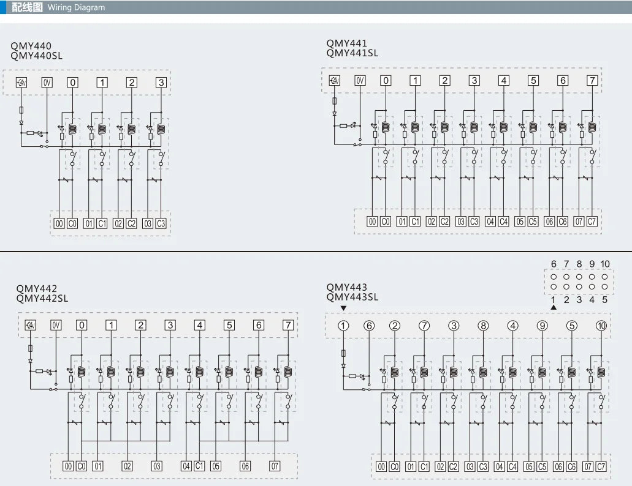Click terminal C5 in QMY443 diagram
Viewport: 632px width, 486px height.
pyautogui.click(x=542, y=466)
